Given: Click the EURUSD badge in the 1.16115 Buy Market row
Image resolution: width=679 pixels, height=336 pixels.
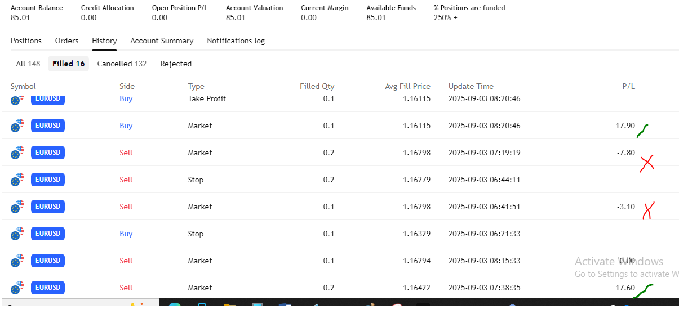Looking at the screenshot, I should (x=48, y=126).
